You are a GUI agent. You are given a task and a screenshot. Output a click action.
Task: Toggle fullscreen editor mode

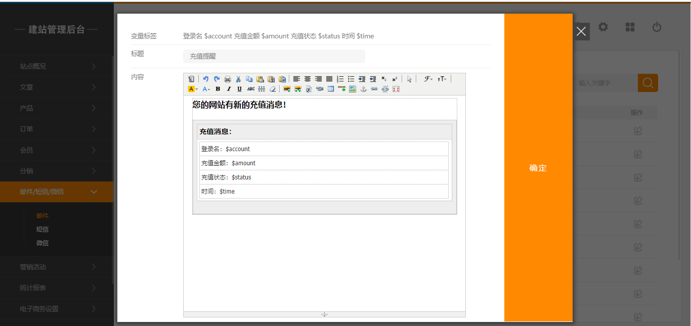click(396, 89)
